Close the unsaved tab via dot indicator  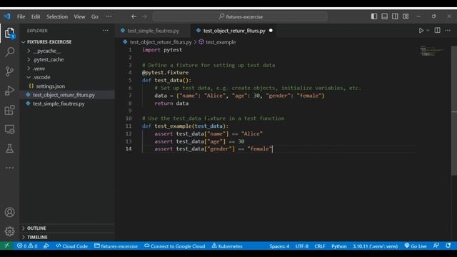271,31
